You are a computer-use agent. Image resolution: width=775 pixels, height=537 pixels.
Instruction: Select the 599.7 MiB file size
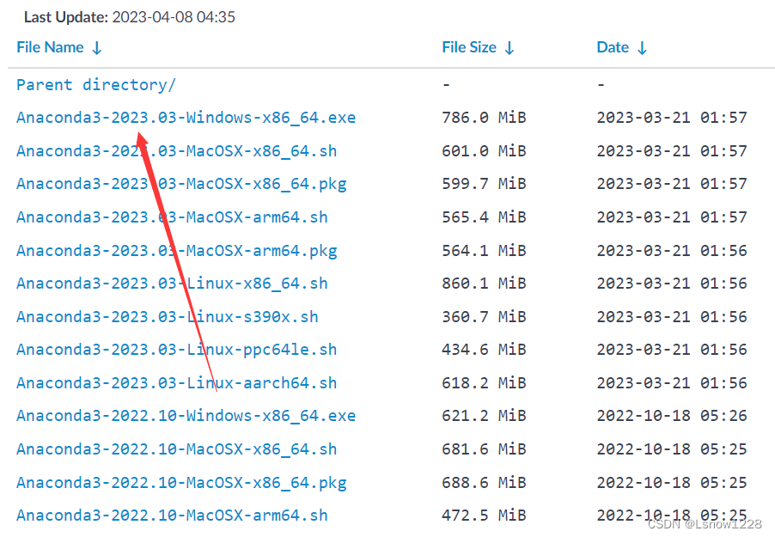pos(484,184)
